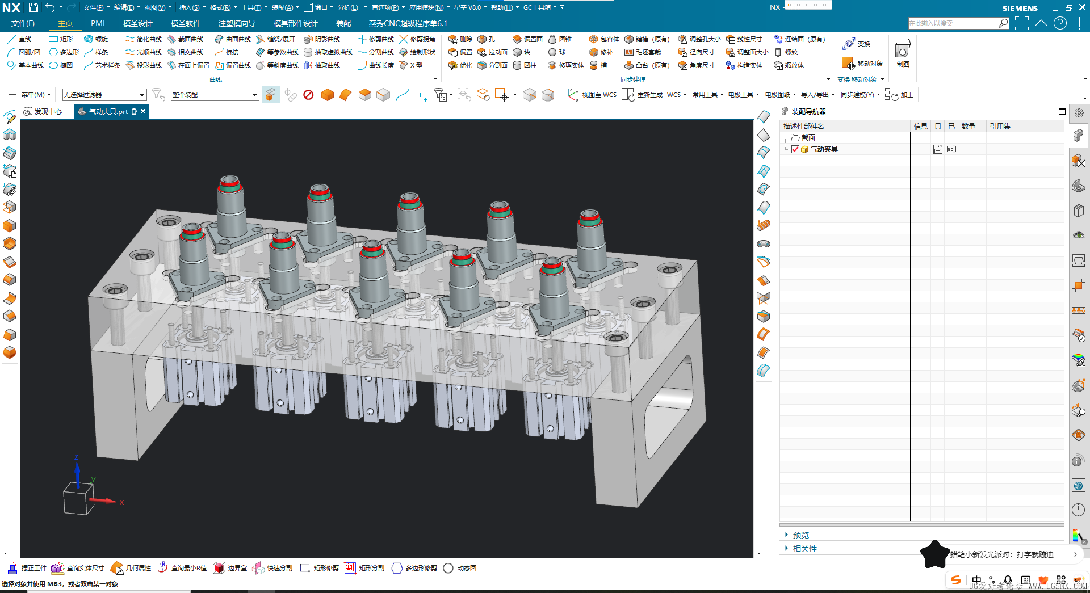Viewport: 1090px width, 593px height.
Task: Click the 修剪拐角 trim corner tool
Action: point(417,39)
